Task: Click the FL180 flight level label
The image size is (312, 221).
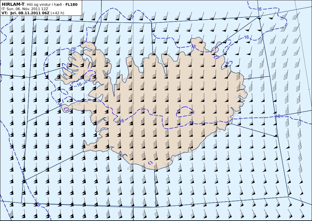Action: click(71, 4)
